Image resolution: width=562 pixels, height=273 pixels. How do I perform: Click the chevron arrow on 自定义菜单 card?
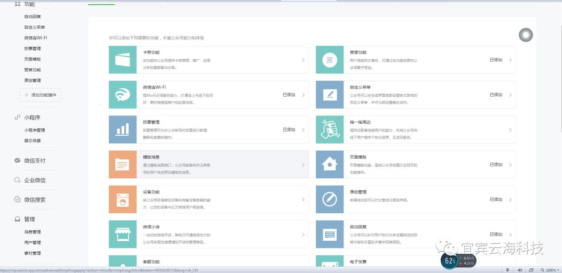[510, 95]
